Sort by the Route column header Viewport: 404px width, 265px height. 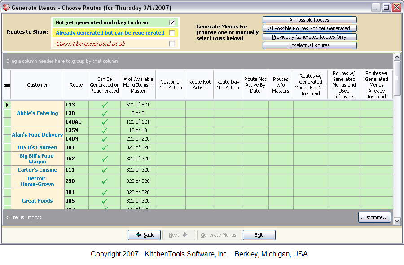[76, 85]
